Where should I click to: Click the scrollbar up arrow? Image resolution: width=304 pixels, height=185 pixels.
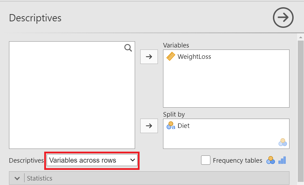pyautogui.click(x=301, y=37)
